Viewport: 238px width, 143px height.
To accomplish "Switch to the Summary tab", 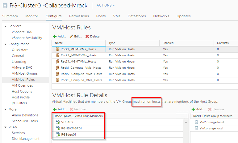I will pos(10,16).
